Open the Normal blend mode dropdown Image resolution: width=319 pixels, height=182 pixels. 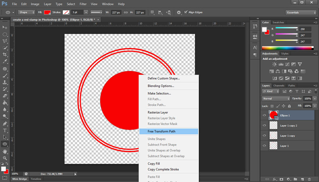pyautogui.click(x=276, y=98)
